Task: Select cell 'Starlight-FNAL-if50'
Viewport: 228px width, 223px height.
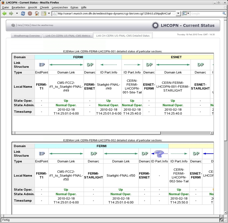Action: 121,176
